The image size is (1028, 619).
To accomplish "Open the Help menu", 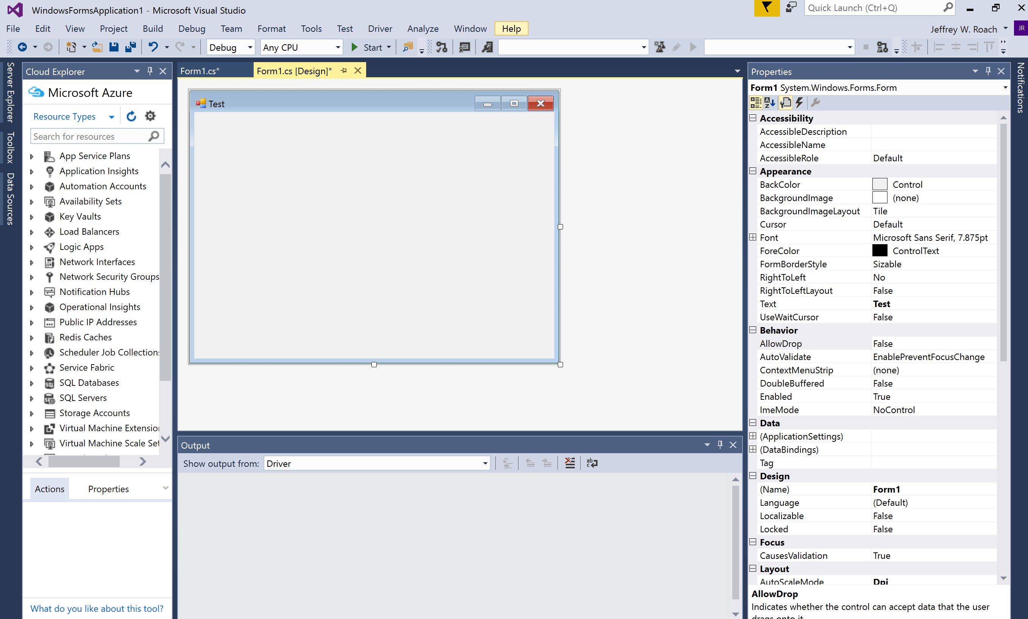I will 513,28.
